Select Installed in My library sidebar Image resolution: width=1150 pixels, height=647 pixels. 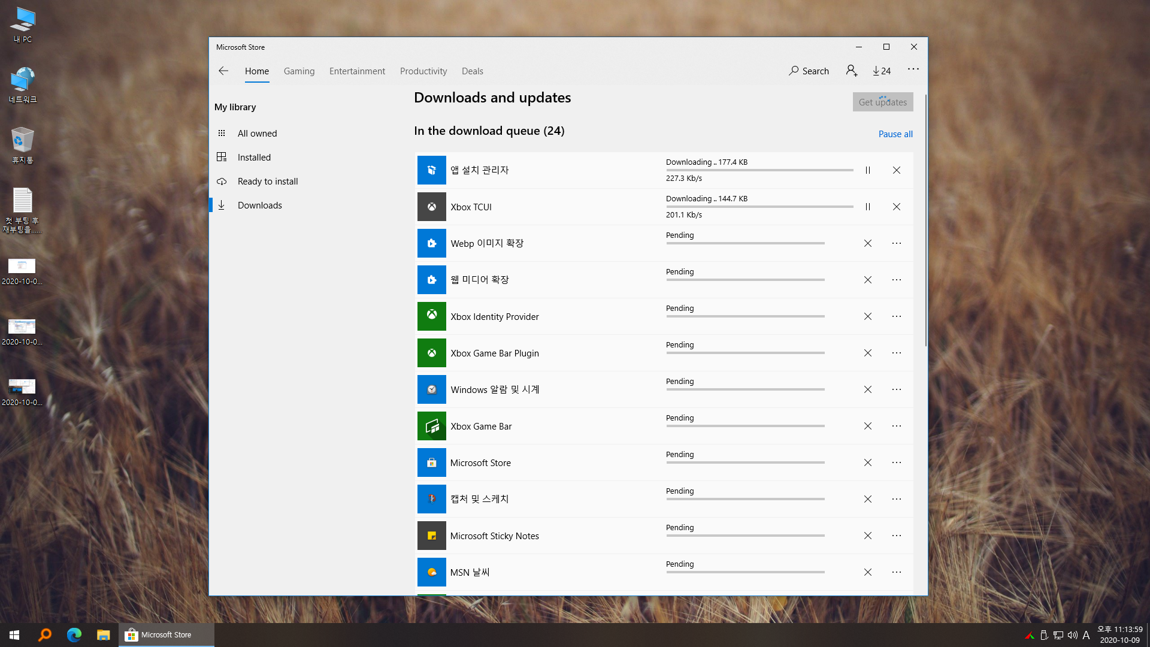[254, 157]
